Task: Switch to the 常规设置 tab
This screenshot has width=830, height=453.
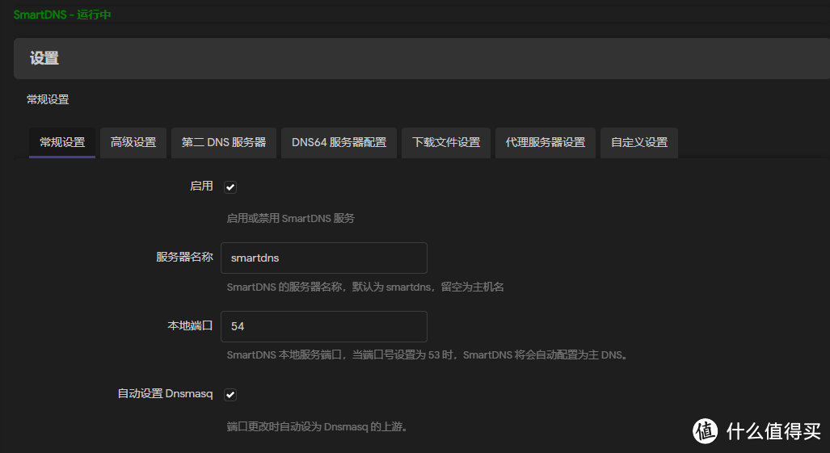Action: click(x=62, y=143)
